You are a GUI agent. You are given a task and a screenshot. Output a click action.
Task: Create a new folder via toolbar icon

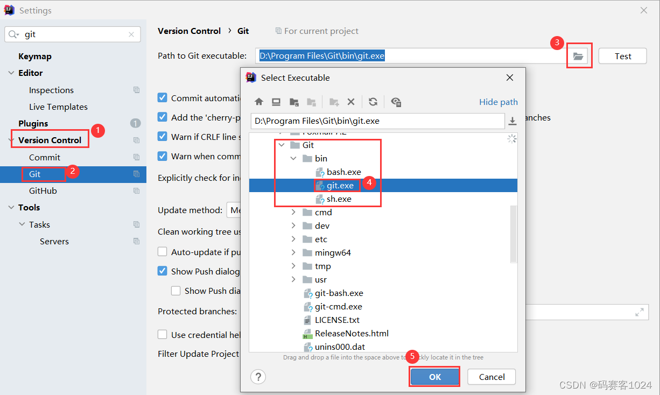334,102
